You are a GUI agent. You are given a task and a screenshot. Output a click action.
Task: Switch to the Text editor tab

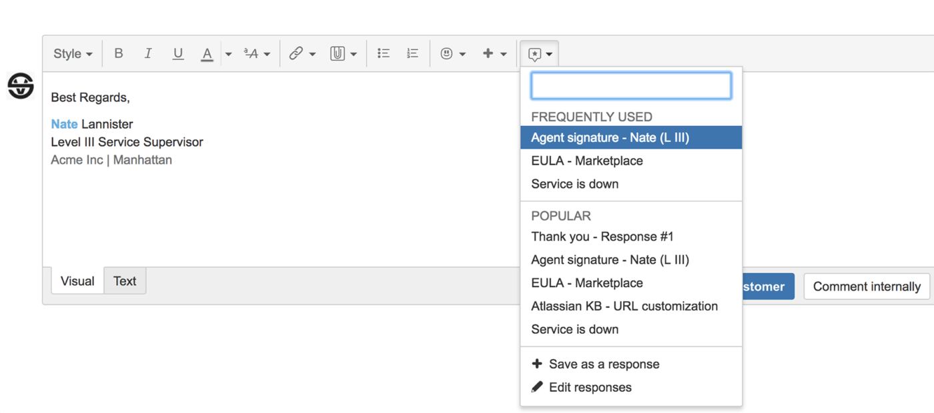[125, 281]
